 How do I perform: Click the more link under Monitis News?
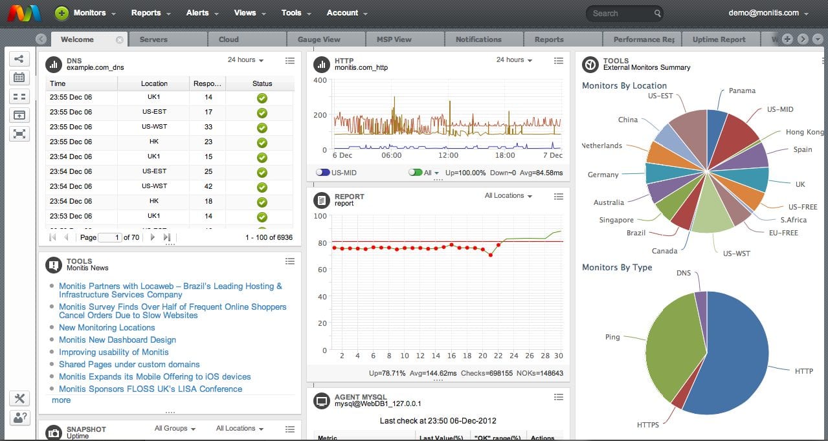pos(61,400)
